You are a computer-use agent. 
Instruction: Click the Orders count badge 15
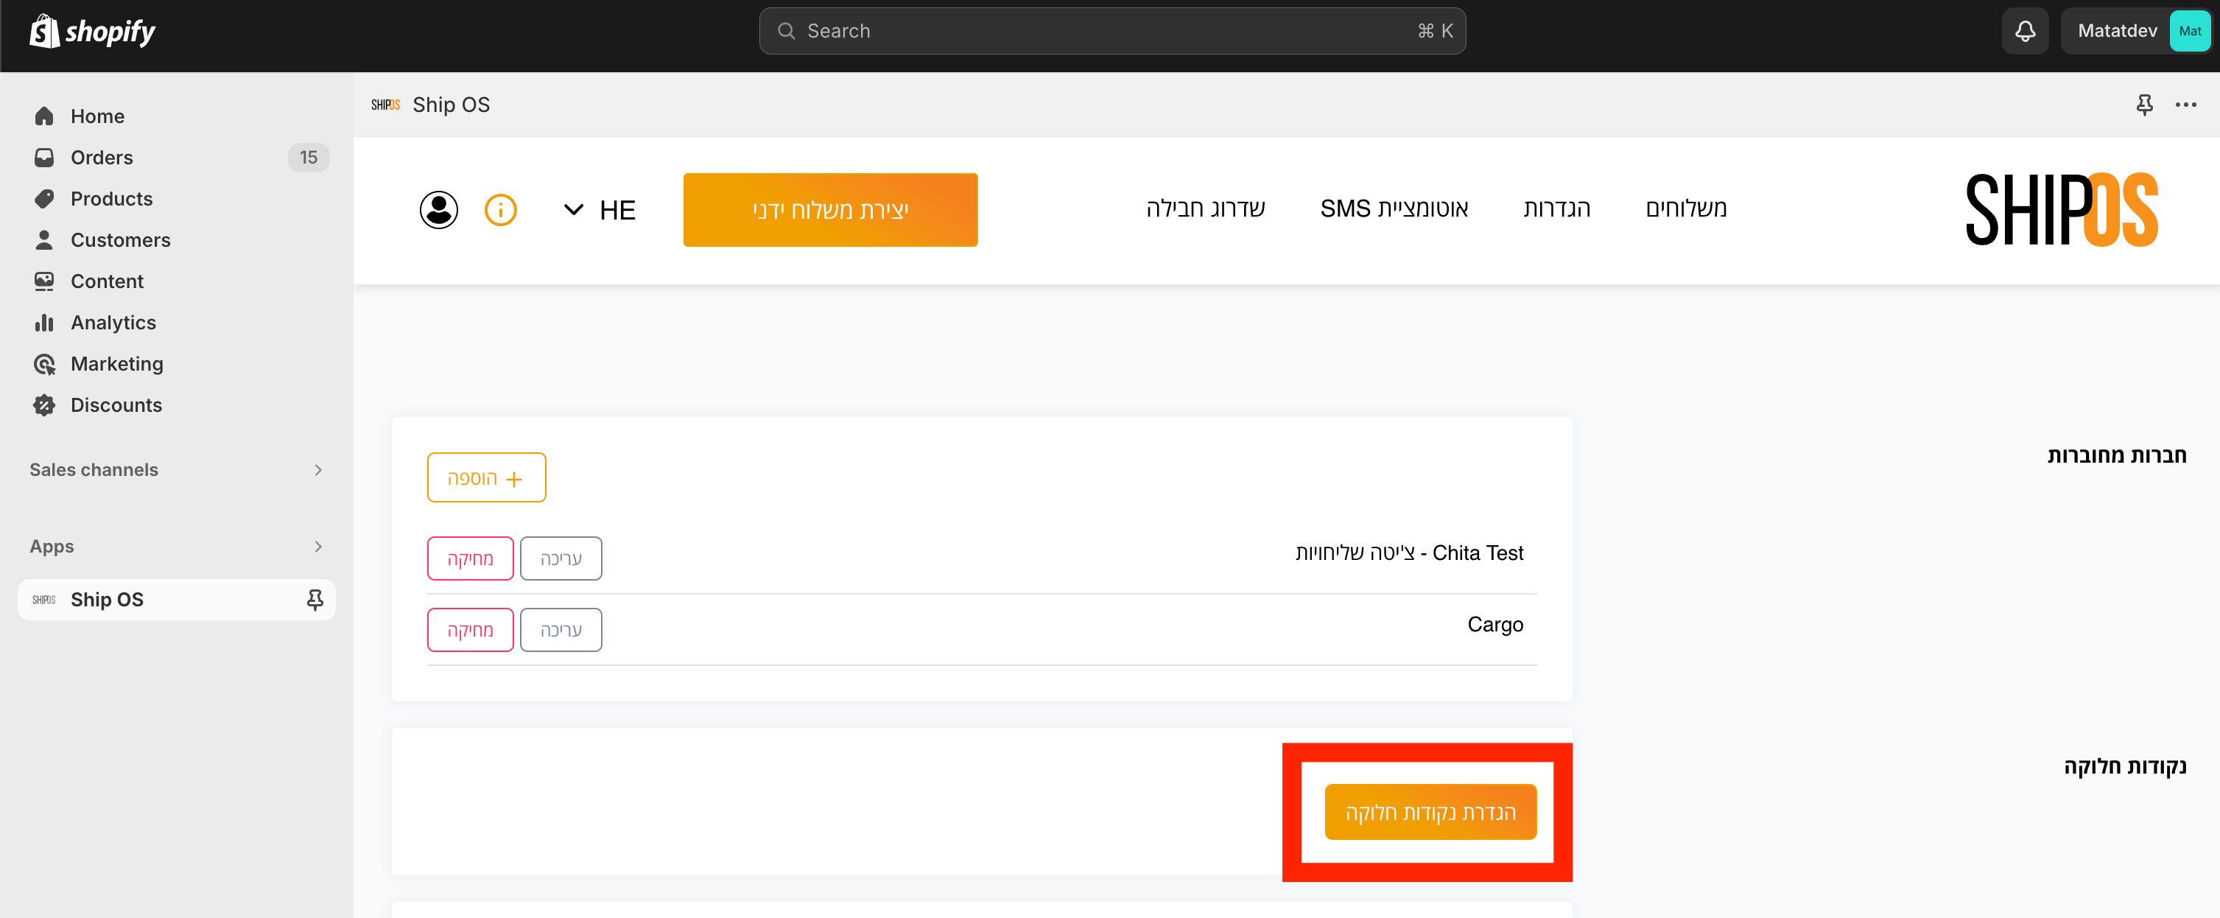pyautogui.click(x=309, y=158)
